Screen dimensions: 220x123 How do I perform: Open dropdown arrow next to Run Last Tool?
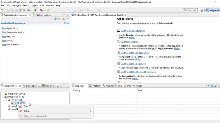(44, 10)
